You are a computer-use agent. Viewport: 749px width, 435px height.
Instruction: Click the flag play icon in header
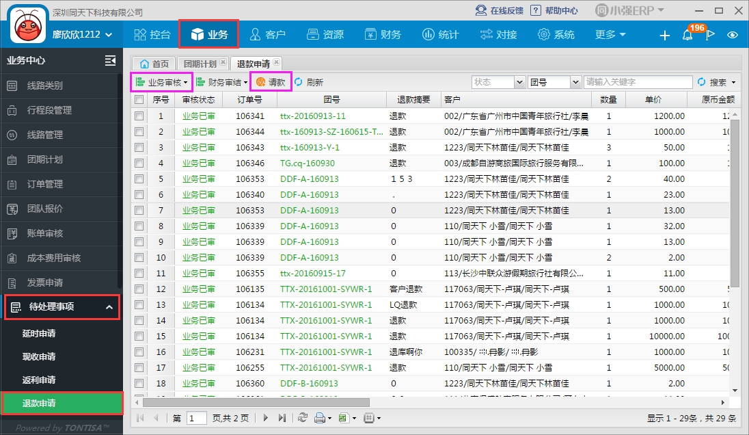pyautogui.click(x=710, y=35)
